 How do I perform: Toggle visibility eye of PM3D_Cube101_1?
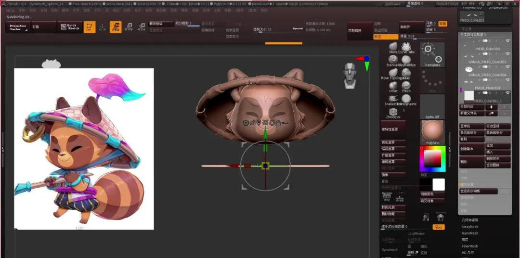coord(507,93)
